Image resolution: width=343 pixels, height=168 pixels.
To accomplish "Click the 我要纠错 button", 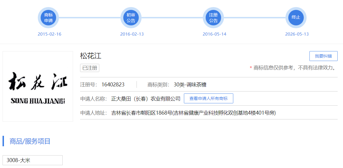I will pyautogui.click(x=323, y=56).
